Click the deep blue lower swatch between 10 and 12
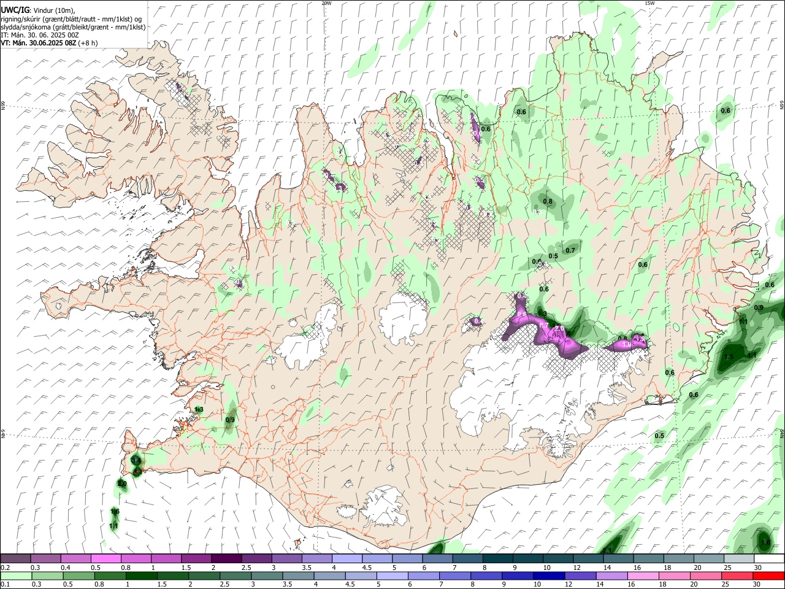This screenshot has height=589, width=785. tap(548, 576)
